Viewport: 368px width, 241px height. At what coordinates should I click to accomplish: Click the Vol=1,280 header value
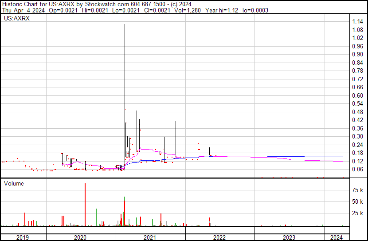click(x=188, y=10)
